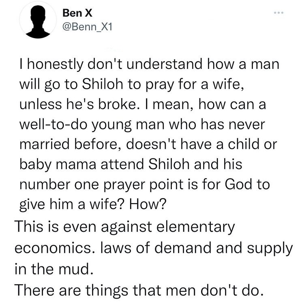The width and height of the screenshot is (304, 304).
Task: Click the last line "There are things that men don't do."
Action: click(139, 289)
